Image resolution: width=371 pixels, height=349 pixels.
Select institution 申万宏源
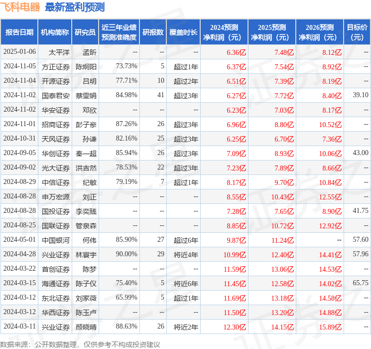pos(56,197)
